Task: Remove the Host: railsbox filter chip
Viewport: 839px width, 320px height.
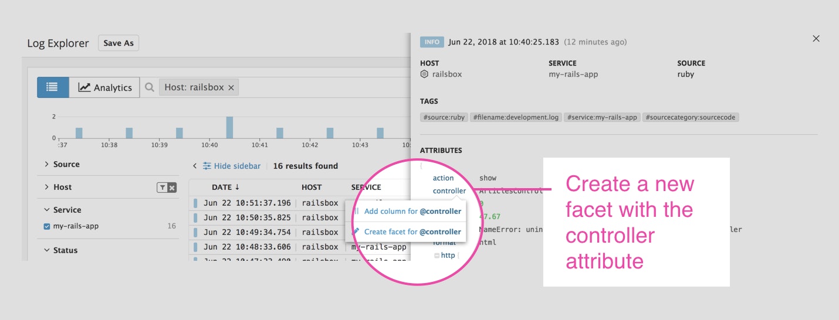Action: click(x=231, y=87)
